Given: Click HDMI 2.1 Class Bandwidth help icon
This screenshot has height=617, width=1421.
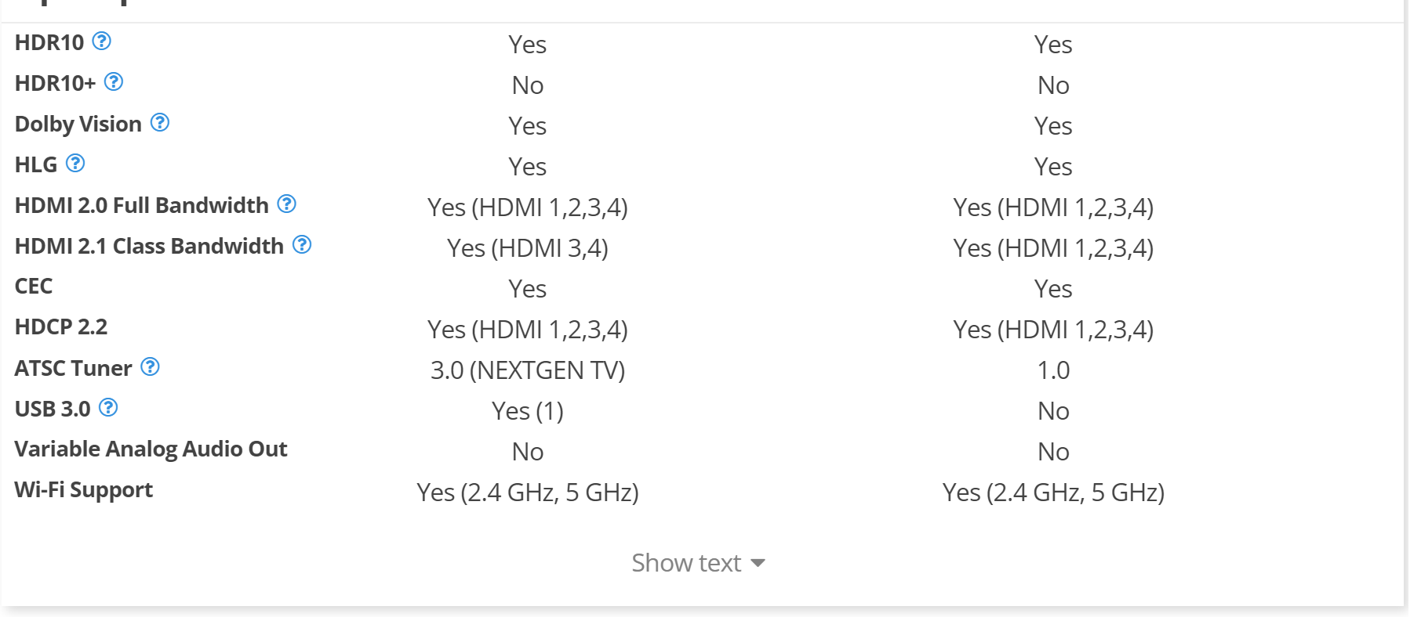Looking at the screenshot, I should point(302,245).
